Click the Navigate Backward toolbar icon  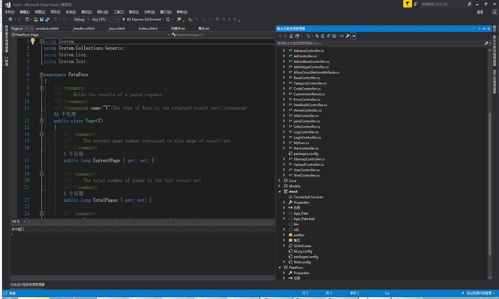(x=10, y=19)
